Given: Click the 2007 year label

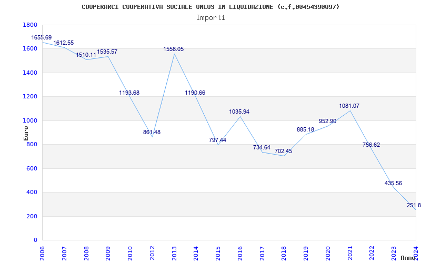Looking at the screenshot, I should (64, 254).
